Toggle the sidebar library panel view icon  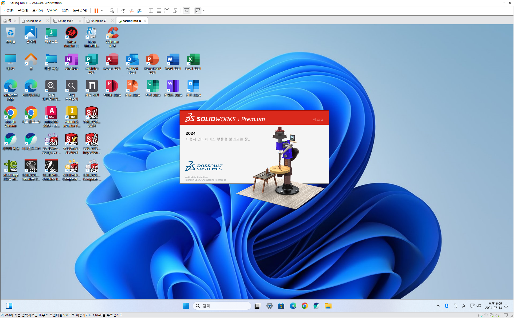click(x=151, y=11)
